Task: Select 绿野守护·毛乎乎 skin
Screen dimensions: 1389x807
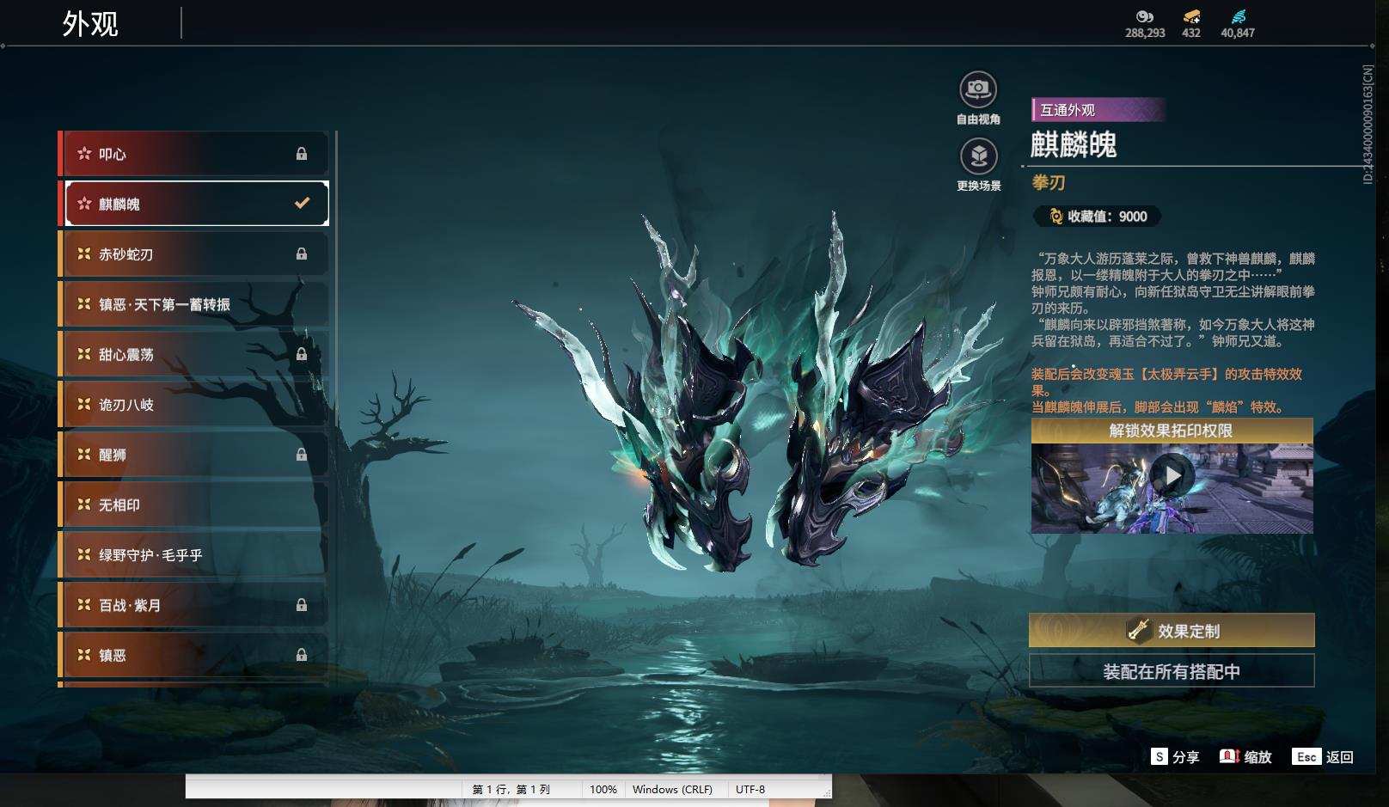Action: [x=194, y=555]
